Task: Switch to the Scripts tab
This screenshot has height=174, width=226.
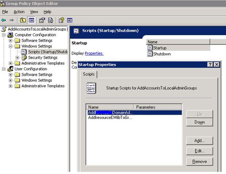Action: coord(89,74)
